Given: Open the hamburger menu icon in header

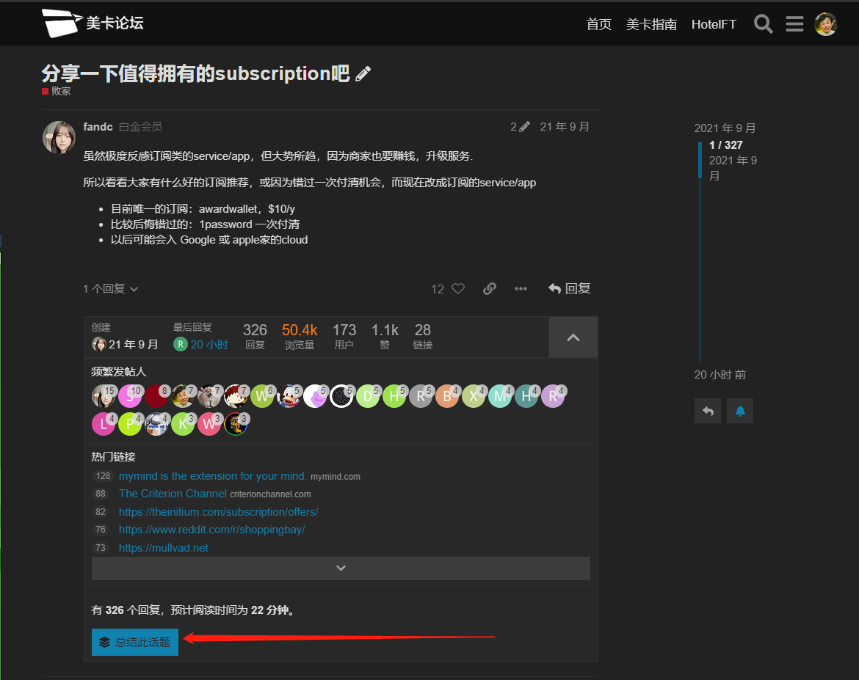Looking at the screenshot, I should [x=794, y=24].
